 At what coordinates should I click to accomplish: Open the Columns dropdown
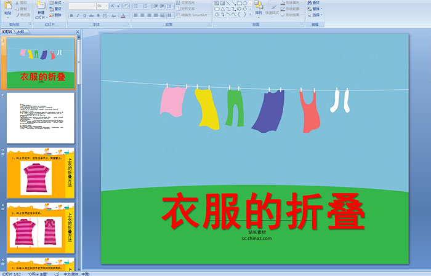[170, 15]
